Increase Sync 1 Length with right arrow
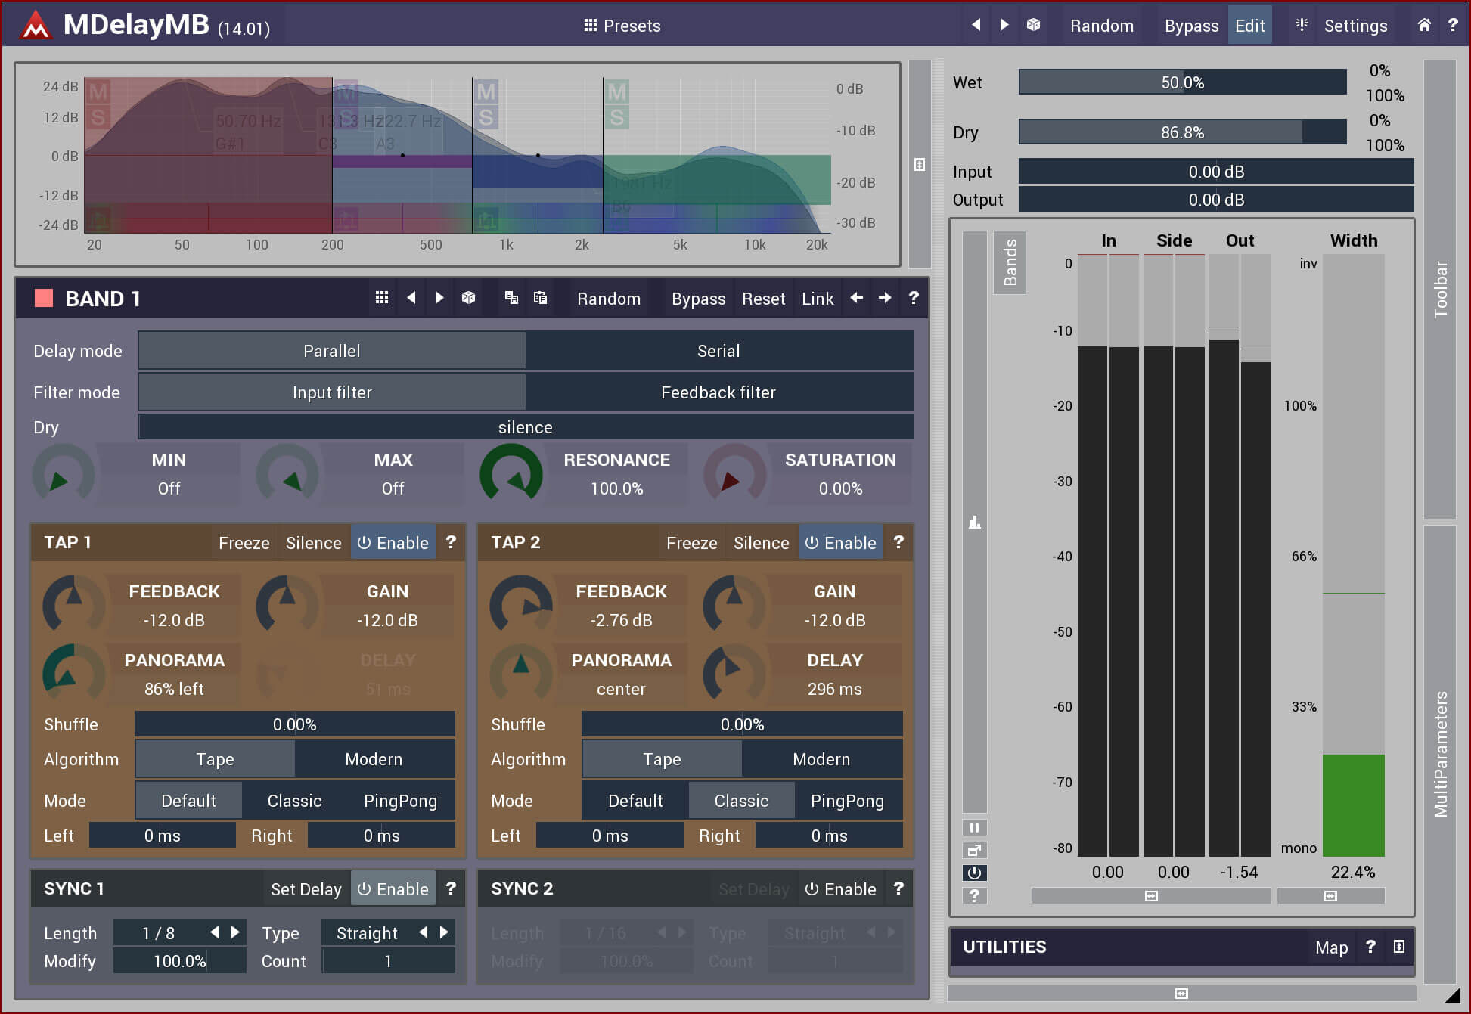This screenshot has height=1014, width=1471. [x=235, y=932]
